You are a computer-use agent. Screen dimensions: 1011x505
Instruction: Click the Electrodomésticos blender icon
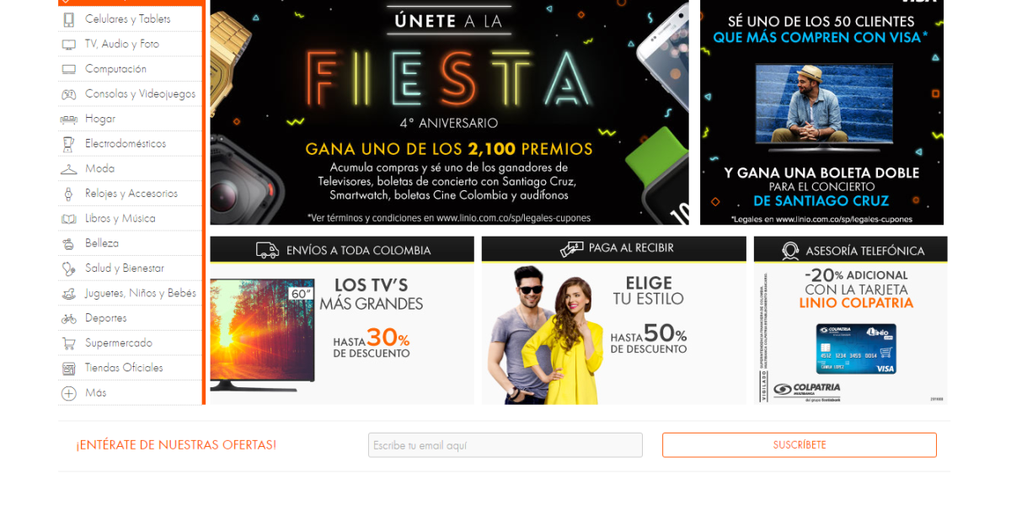pos(68,144)
